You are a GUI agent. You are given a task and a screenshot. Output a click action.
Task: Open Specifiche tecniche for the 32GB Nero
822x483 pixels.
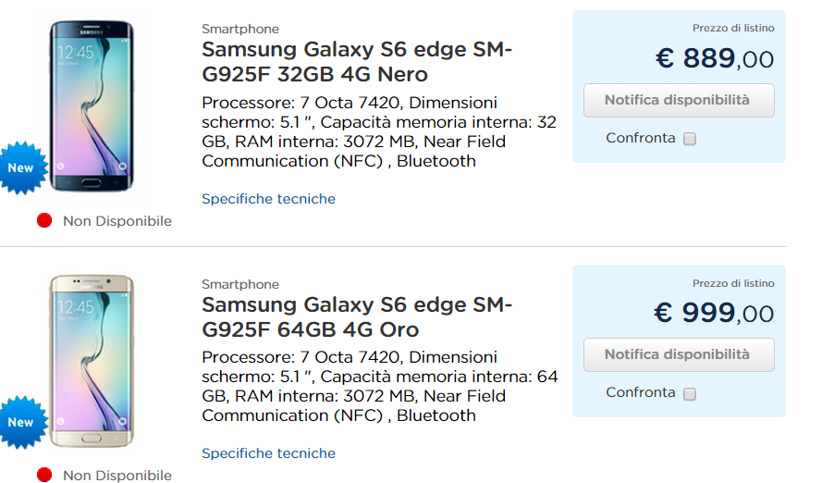(268, 199)
